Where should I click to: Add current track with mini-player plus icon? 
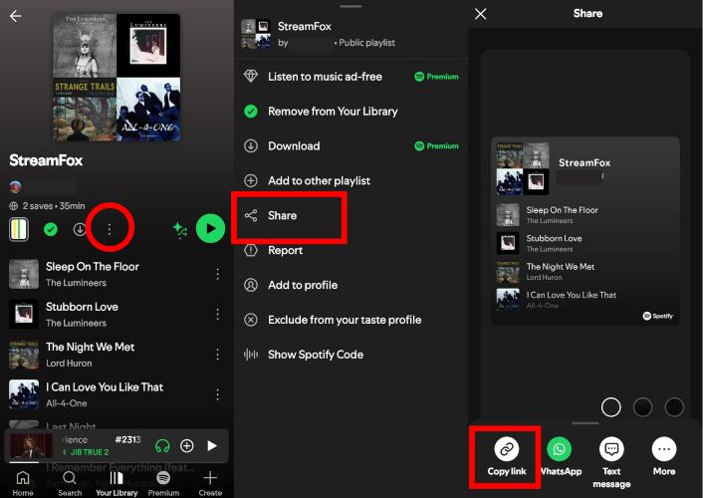click(186, 446)
